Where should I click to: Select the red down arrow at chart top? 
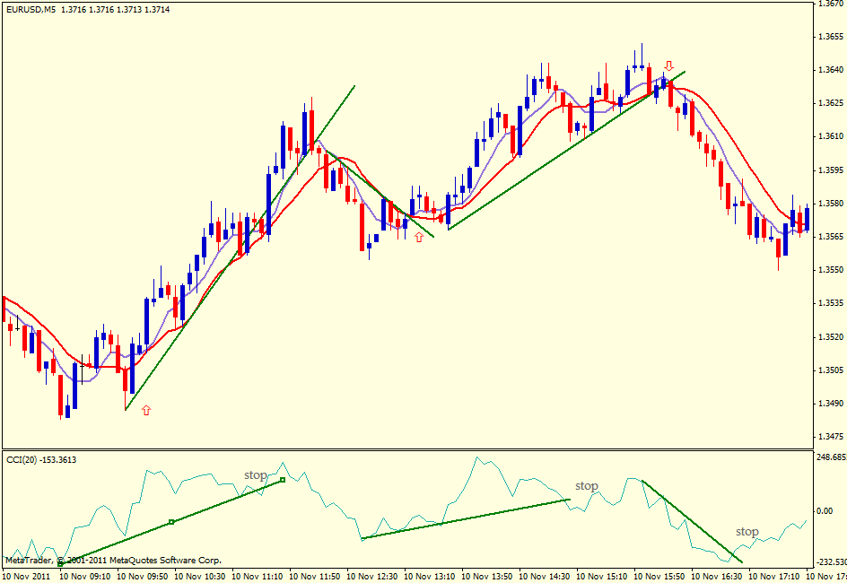[668, 66]
